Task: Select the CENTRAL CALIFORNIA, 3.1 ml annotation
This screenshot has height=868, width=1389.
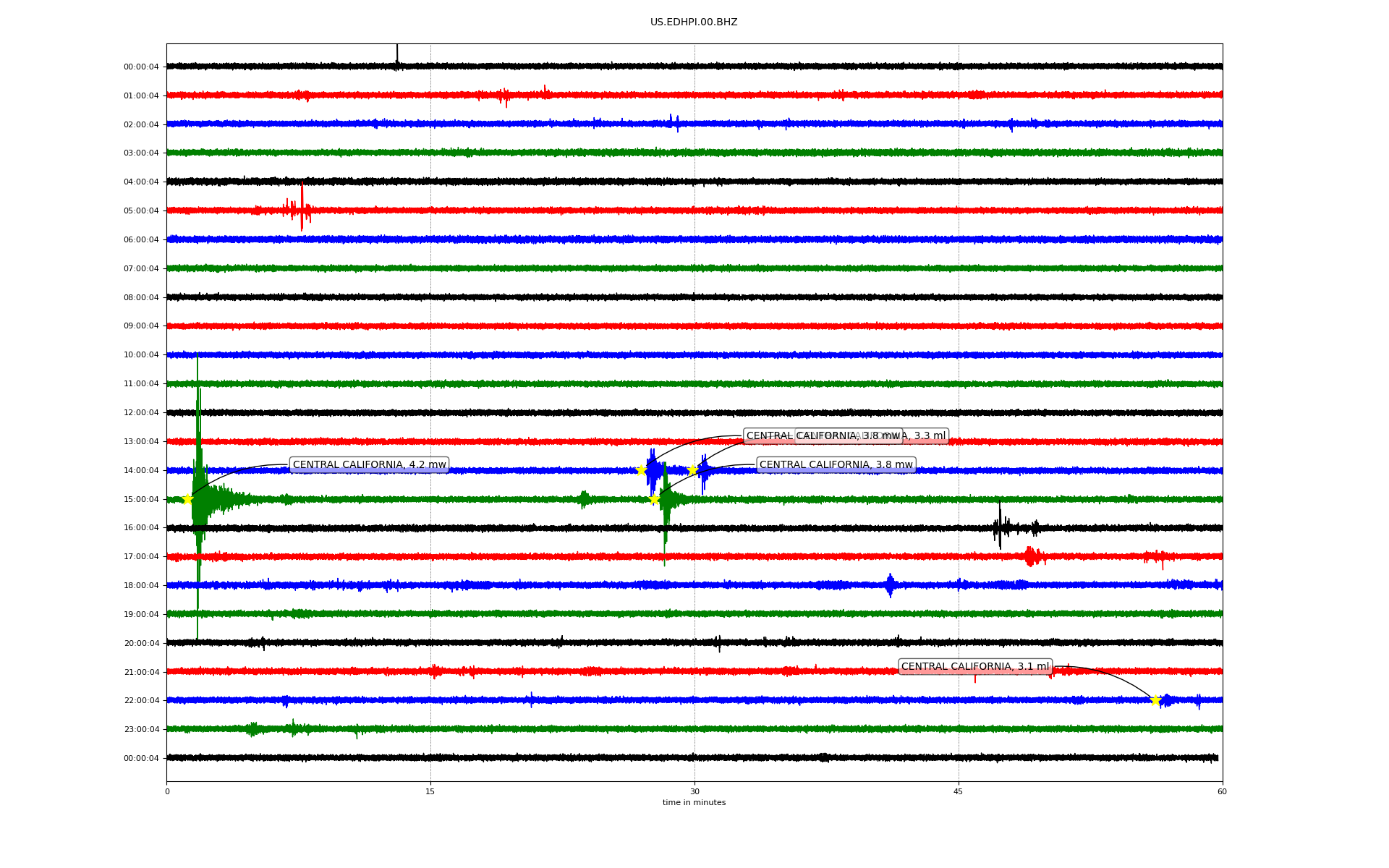Action: 974,667
